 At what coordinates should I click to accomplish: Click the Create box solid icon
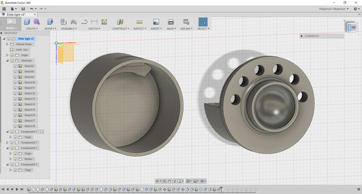coord(27,22)
